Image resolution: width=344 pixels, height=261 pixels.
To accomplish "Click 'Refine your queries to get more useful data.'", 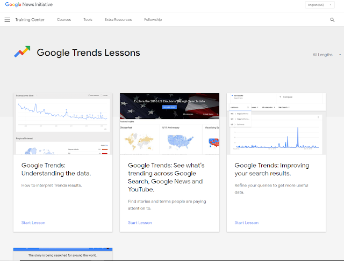I will 271,189.
